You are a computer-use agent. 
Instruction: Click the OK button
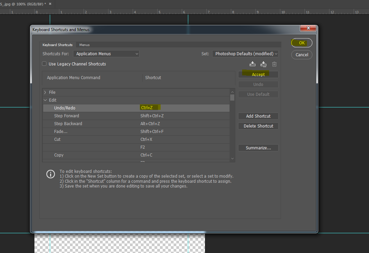pyautogui.click(x=302, y=43)
